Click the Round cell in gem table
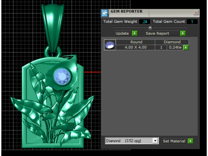The height and width of the screenshot is (156, 208). (135, 42)
